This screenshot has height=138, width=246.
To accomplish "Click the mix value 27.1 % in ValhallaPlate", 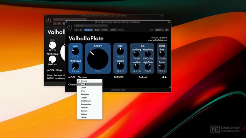I will [x=75, y=56].
